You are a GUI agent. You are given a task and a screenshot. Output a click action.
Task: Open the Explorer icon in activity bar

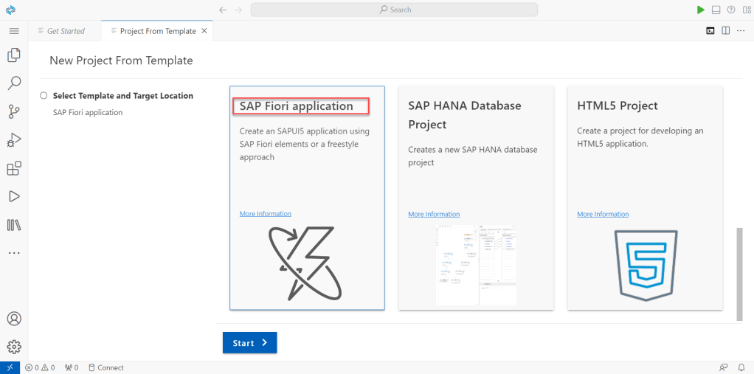pyautogui.click(x=13, y=55)
